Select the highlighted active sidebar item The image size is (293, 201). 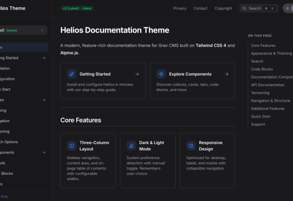click(24, 47)
